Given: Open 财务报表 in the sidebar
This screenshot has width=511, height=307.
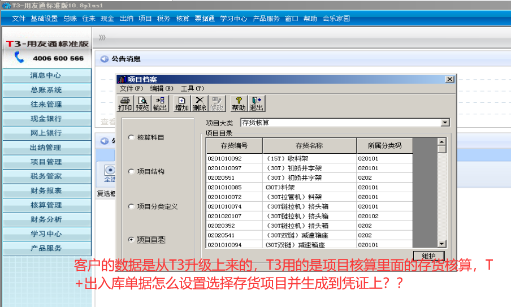Looking at the screenshot, I should point(47,191).
